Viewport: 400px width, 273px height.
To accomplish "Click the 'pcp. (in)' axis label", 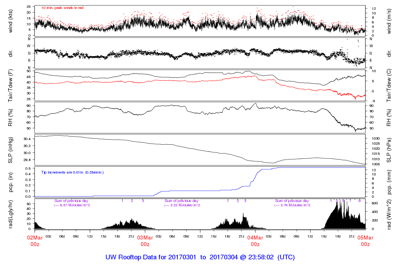I will pos(11,182).
